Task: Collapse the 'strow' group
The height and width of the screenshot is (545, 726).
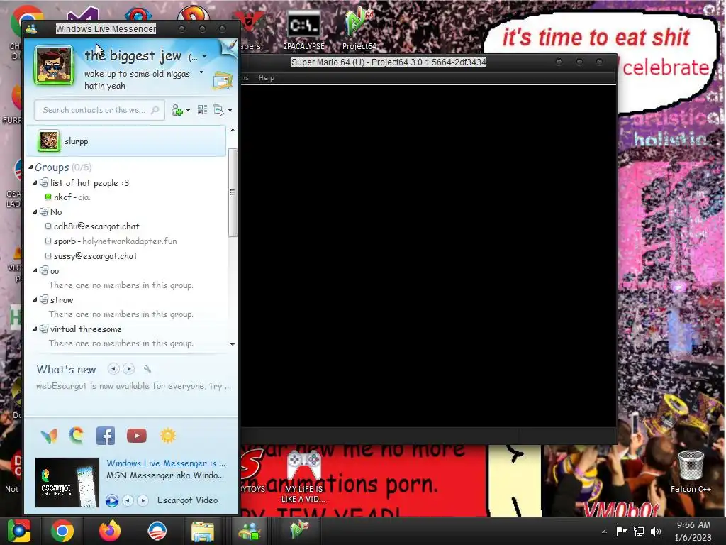Action: (35, 300)
